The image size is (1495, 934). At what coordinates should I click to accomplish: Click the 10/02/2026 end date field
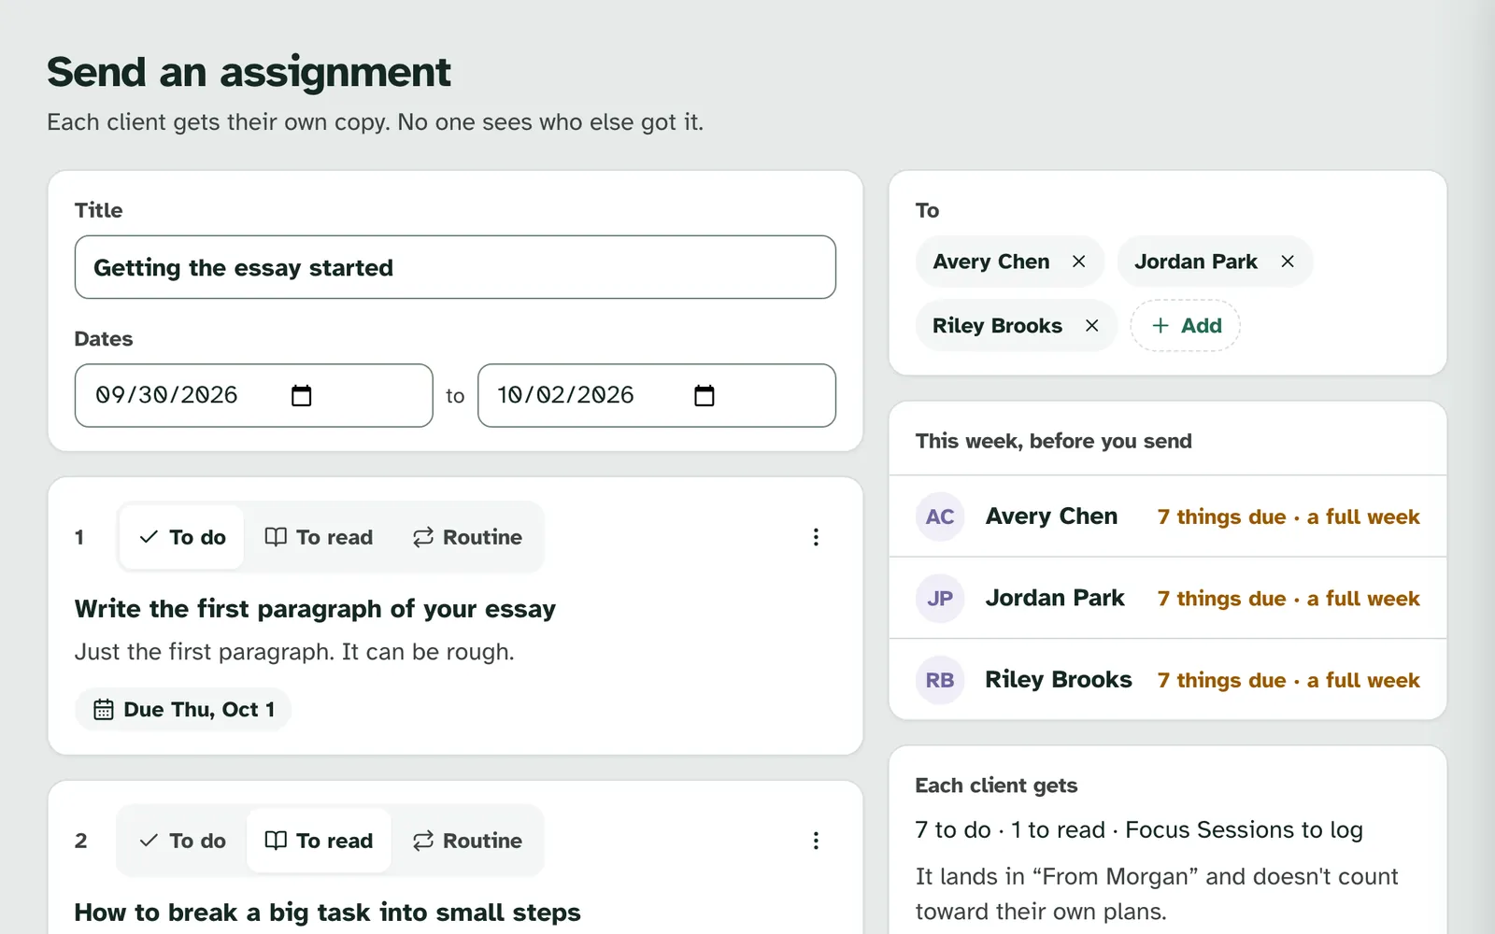point(657,396)
